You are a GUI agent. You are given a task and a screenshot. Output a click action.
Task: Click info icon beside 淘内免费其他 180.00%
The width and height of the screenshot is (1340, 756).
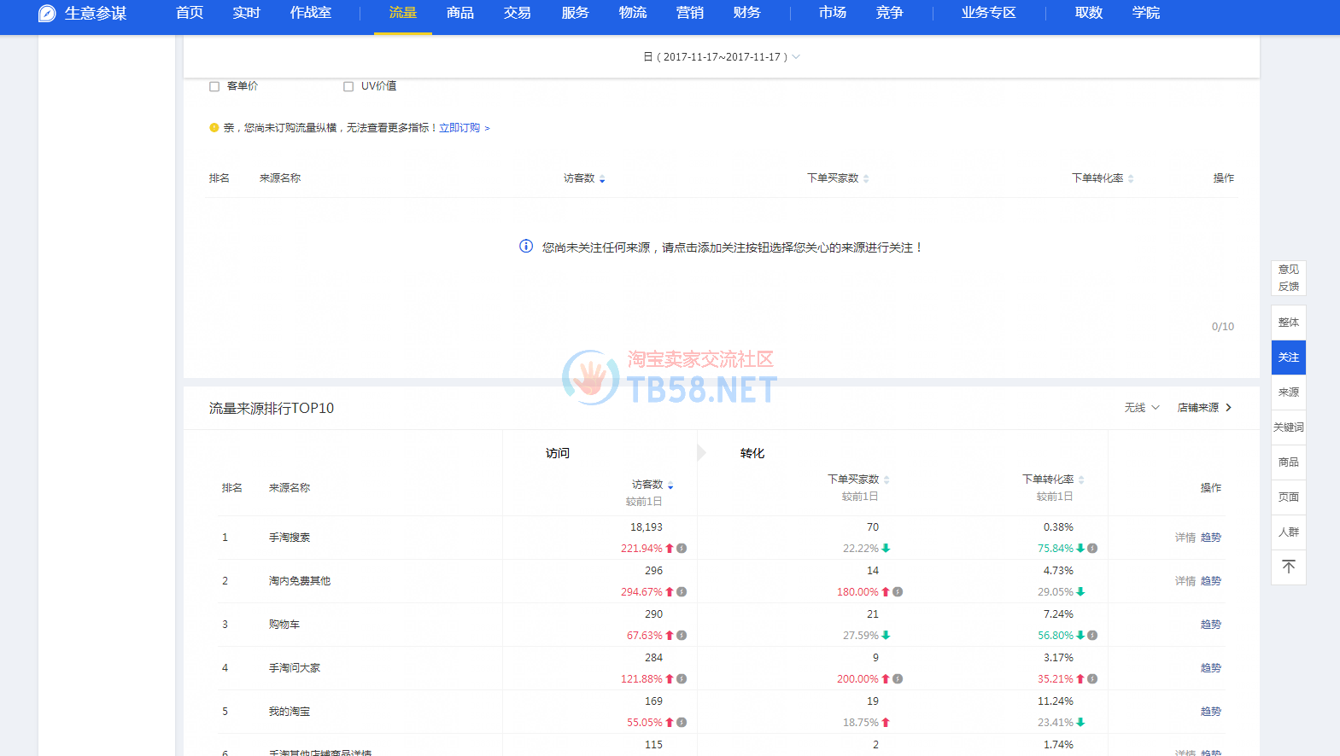(x=898, y=592)
